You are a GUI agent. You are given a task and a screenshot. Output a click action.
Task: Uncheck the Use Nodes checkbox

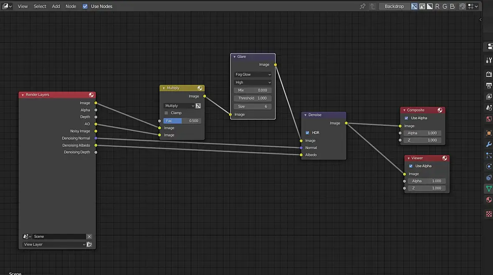(x=85, y=6)
